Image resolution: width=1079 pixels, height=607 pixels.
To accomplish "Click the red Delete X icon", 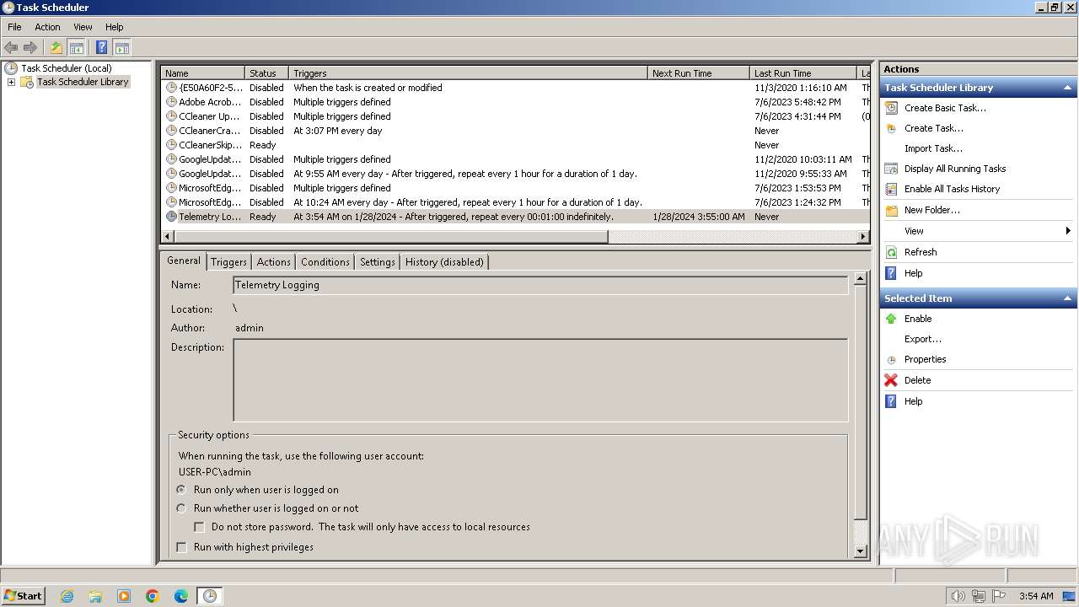I will pos(891,380).
